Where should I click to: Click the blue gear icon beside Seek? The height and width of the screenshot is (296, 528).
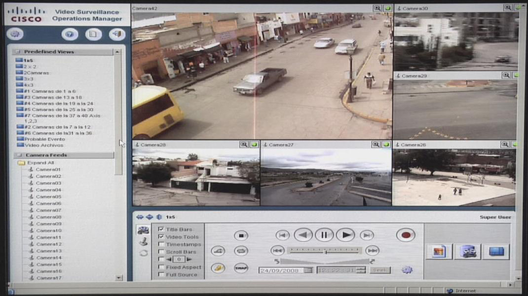click(407, 270)
